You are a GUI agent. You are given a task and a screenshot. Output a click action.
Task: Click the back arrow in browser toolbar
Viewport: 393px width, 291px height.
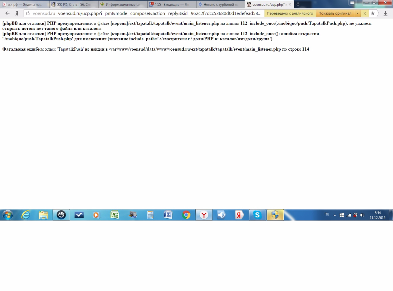[x=7, y=13]
